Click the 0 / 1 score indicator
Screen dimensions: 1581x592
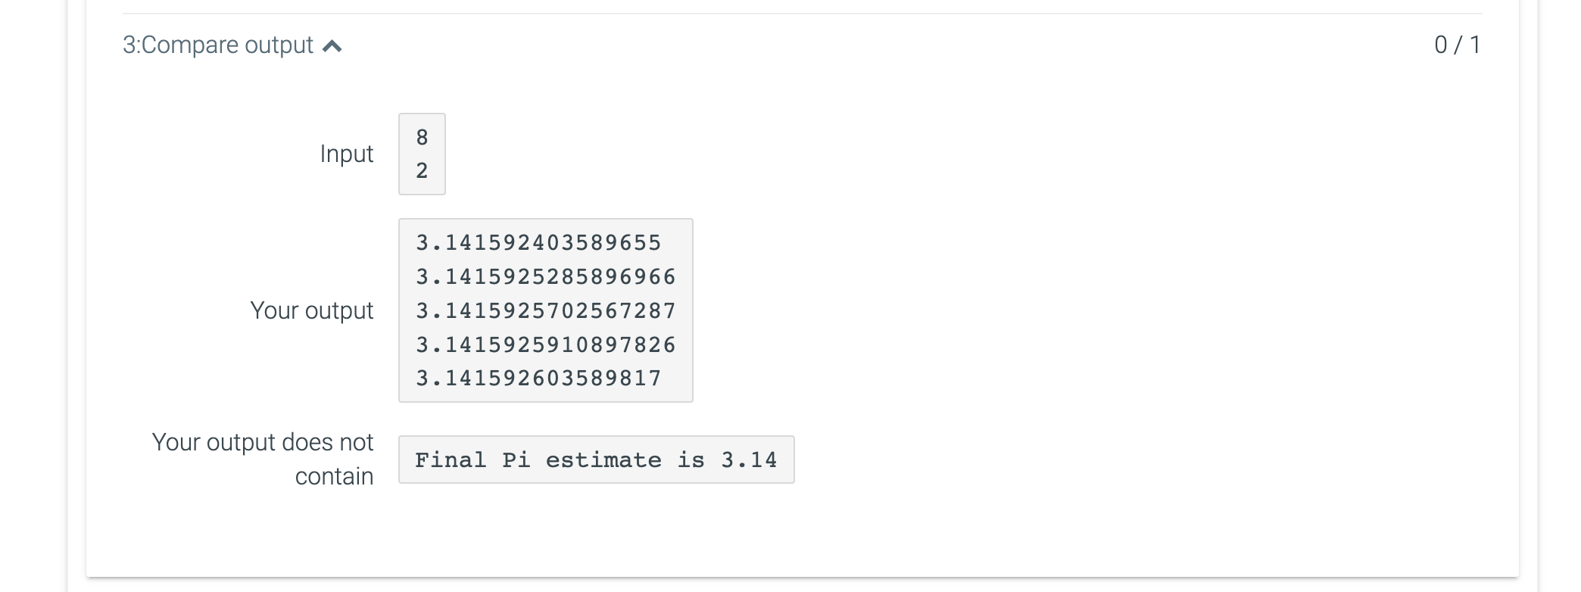pos(1457,45)
